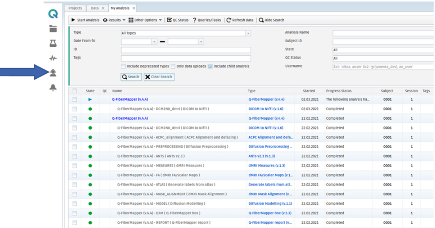Viewport: 435px width, 228px height.
Task: Switch to the Data tab
Action: 95,8
